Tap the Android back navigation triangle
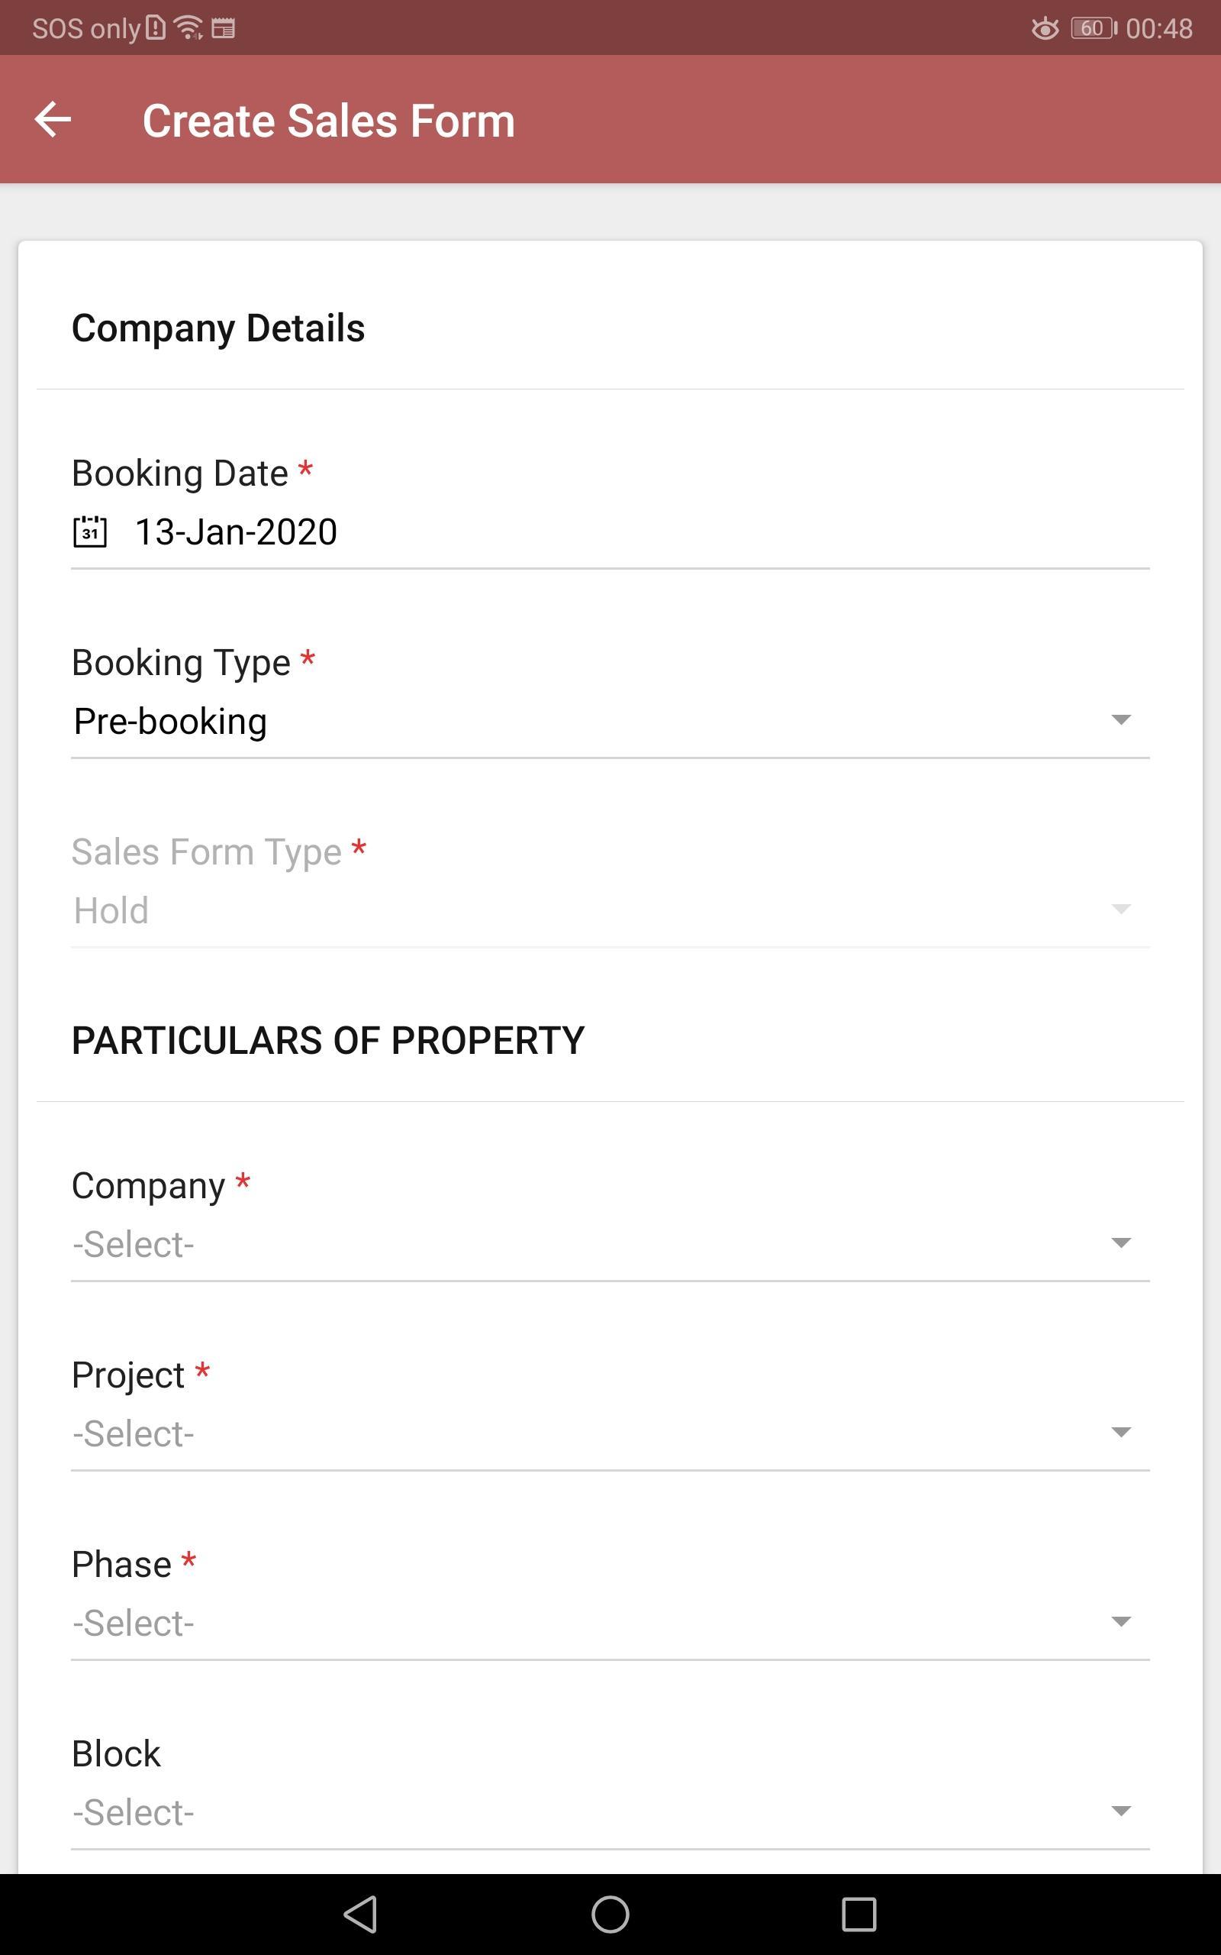1221x1955 pixels. click(x=361, y=1914)
